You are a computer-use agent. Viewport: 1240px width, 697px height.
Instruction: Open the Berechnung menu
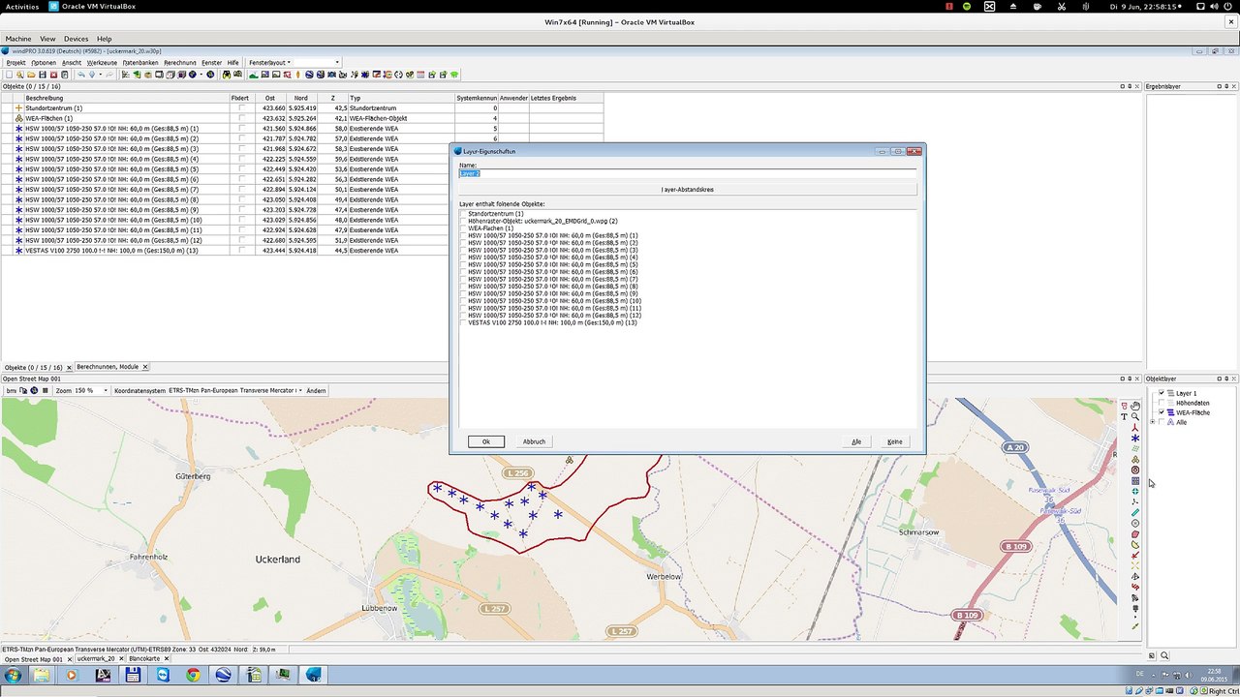coord(179,62)
